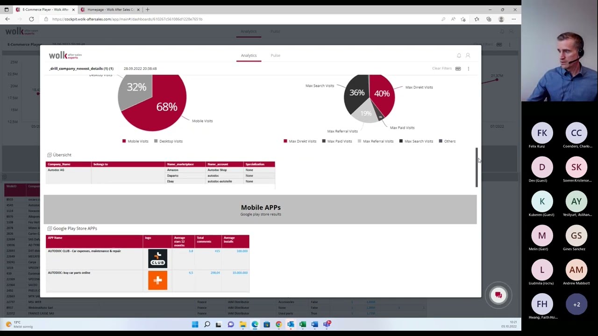This screenshot has width=598, height=336.
Task: Toggle the Max Referral Visits legend entry
Action: [x=375, y=141]
